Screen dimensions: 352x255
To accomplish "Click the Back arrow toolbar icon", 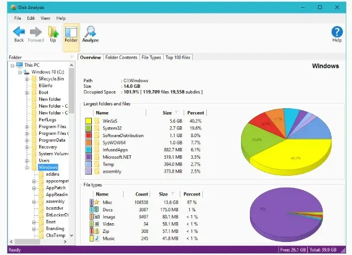I will (x=19, y=32).
